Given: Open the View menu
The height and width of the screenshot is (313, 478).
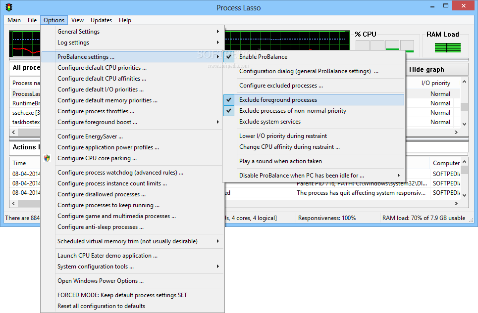Looking at the screenshot, I should tap(77, 20).
